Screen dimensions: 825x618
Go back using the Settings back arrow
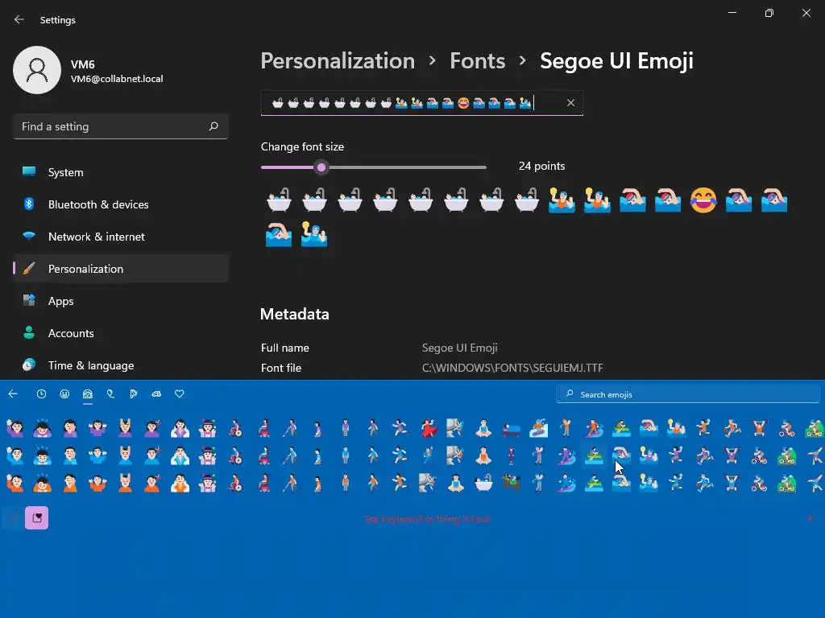pos(19,20)
